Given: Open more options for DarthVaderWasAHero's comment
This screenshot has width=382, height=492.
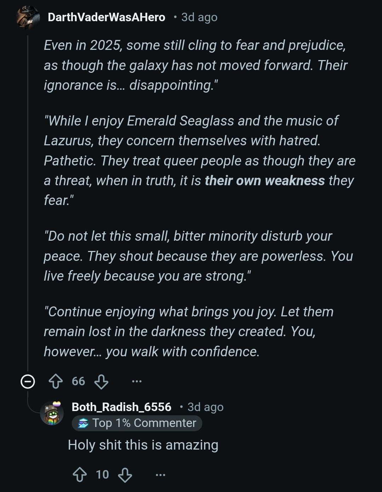Looking at the screenshot, I should click(x=137, y=381).
